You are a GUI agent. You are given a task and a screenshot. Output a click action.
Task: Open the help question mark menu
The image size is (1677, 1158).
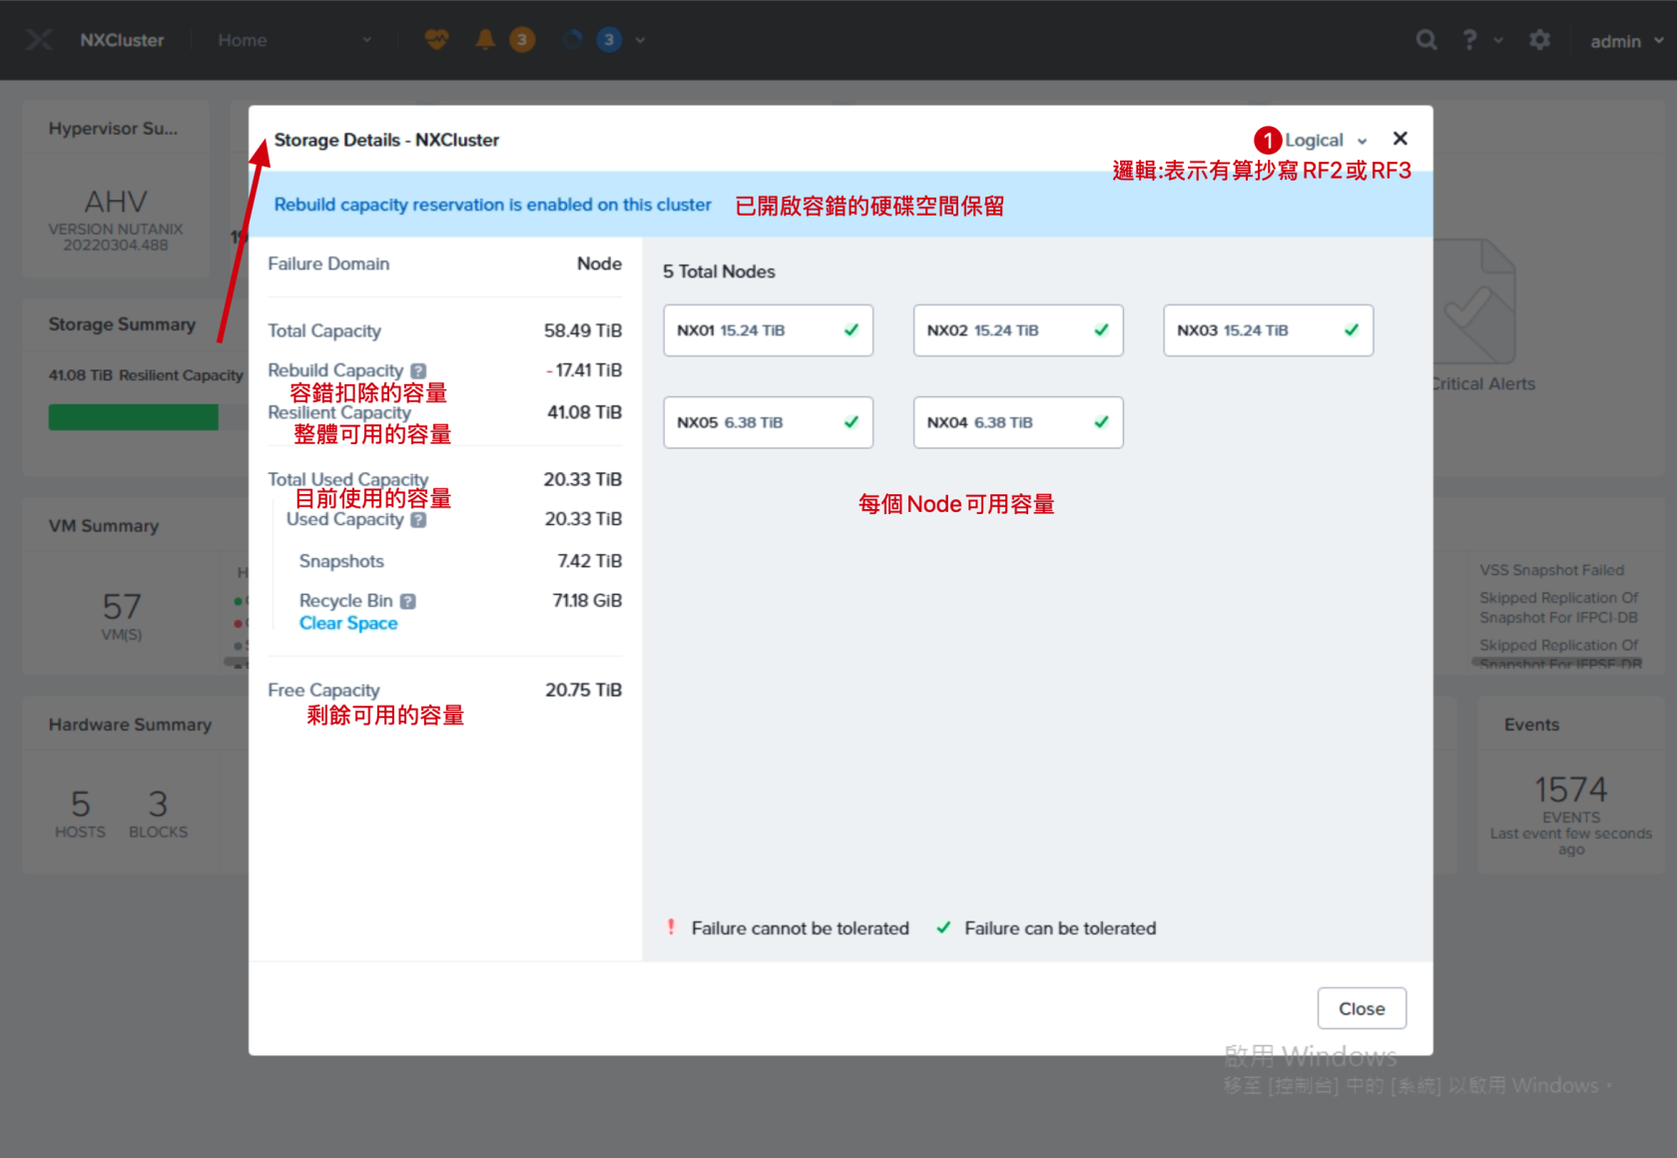click(x=1469, y=40)
